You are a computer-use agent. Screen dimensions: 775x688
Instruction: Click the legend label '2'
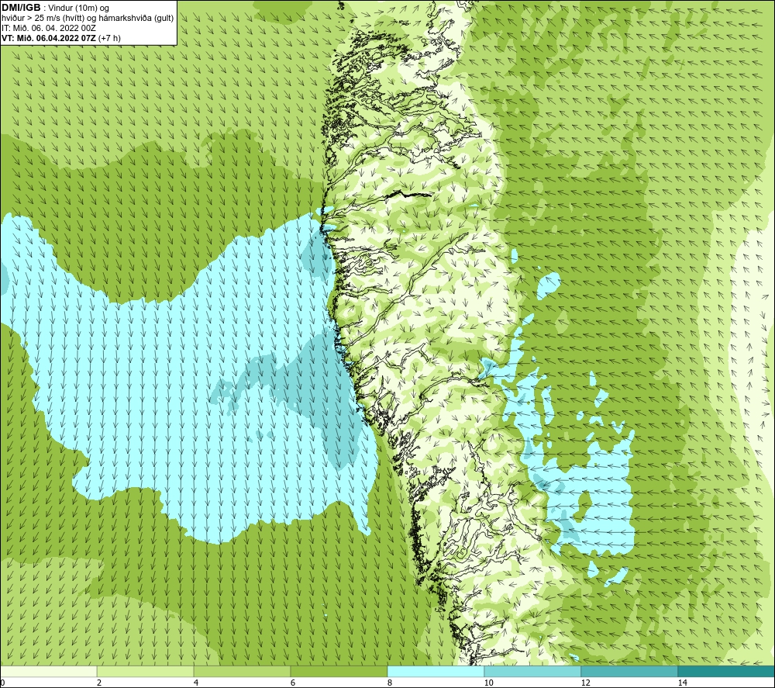(x=99, y=683)
